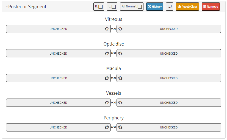This screenshot has height=140, width=227.
Task: Open right Periphery UNCHECKED field
Action: (x=58, y=127)
